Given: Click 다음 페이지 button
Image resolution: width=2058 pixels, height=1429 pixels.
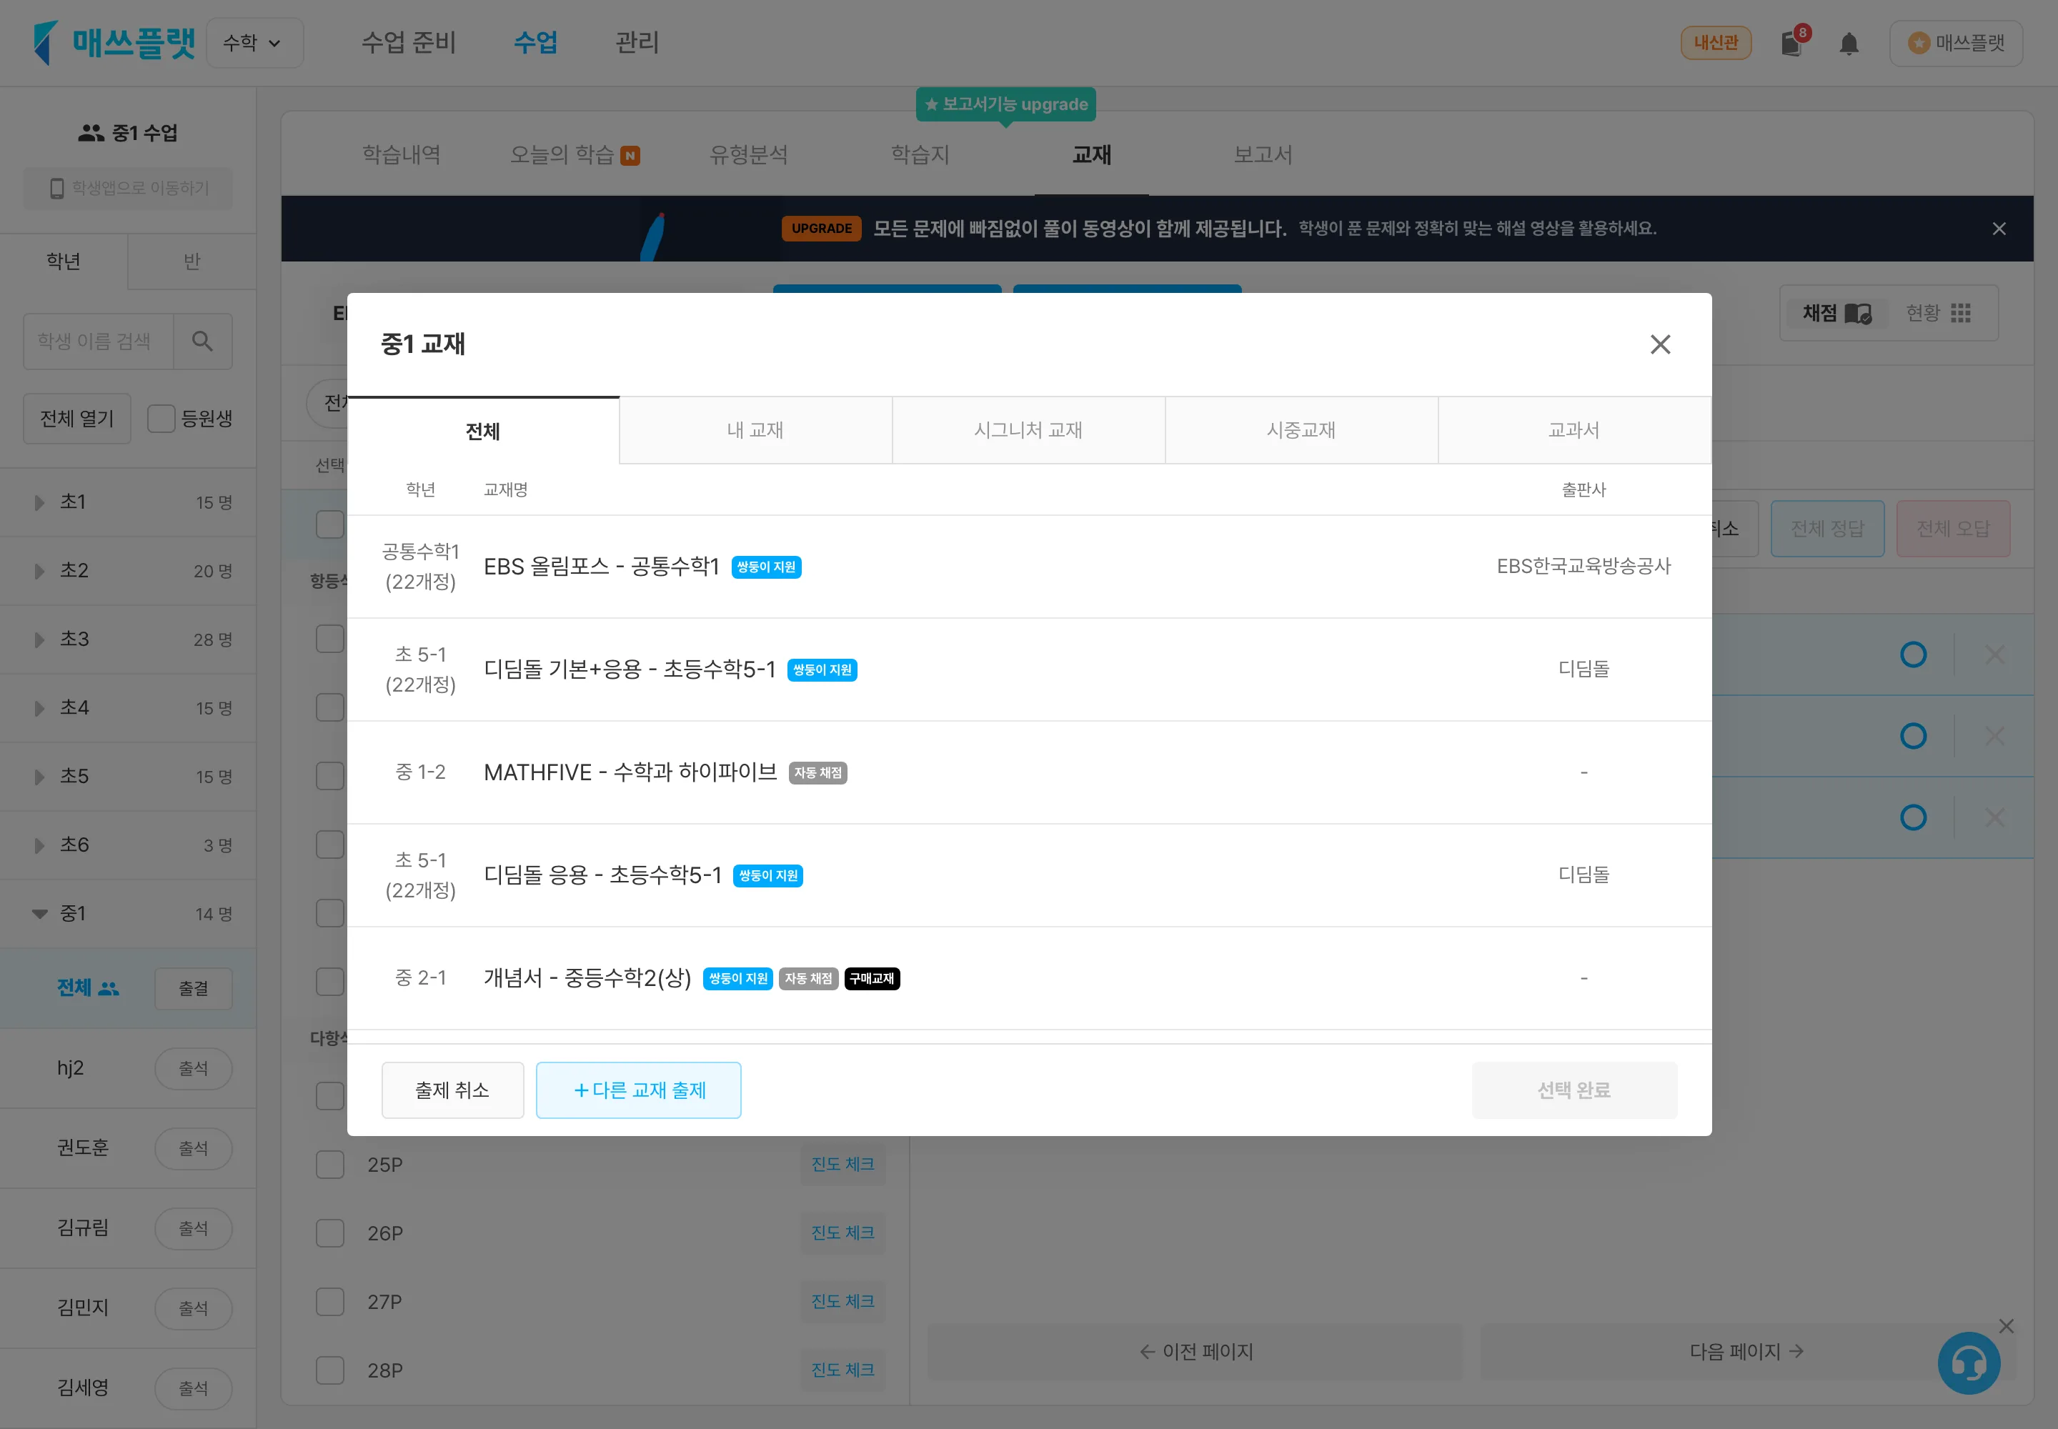Looking at the screenshot, I should [1746, 1352].
